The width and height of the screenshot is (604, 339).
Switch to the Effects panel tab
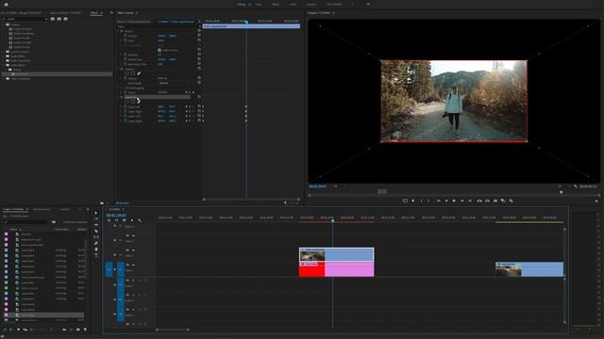[94, 13]
